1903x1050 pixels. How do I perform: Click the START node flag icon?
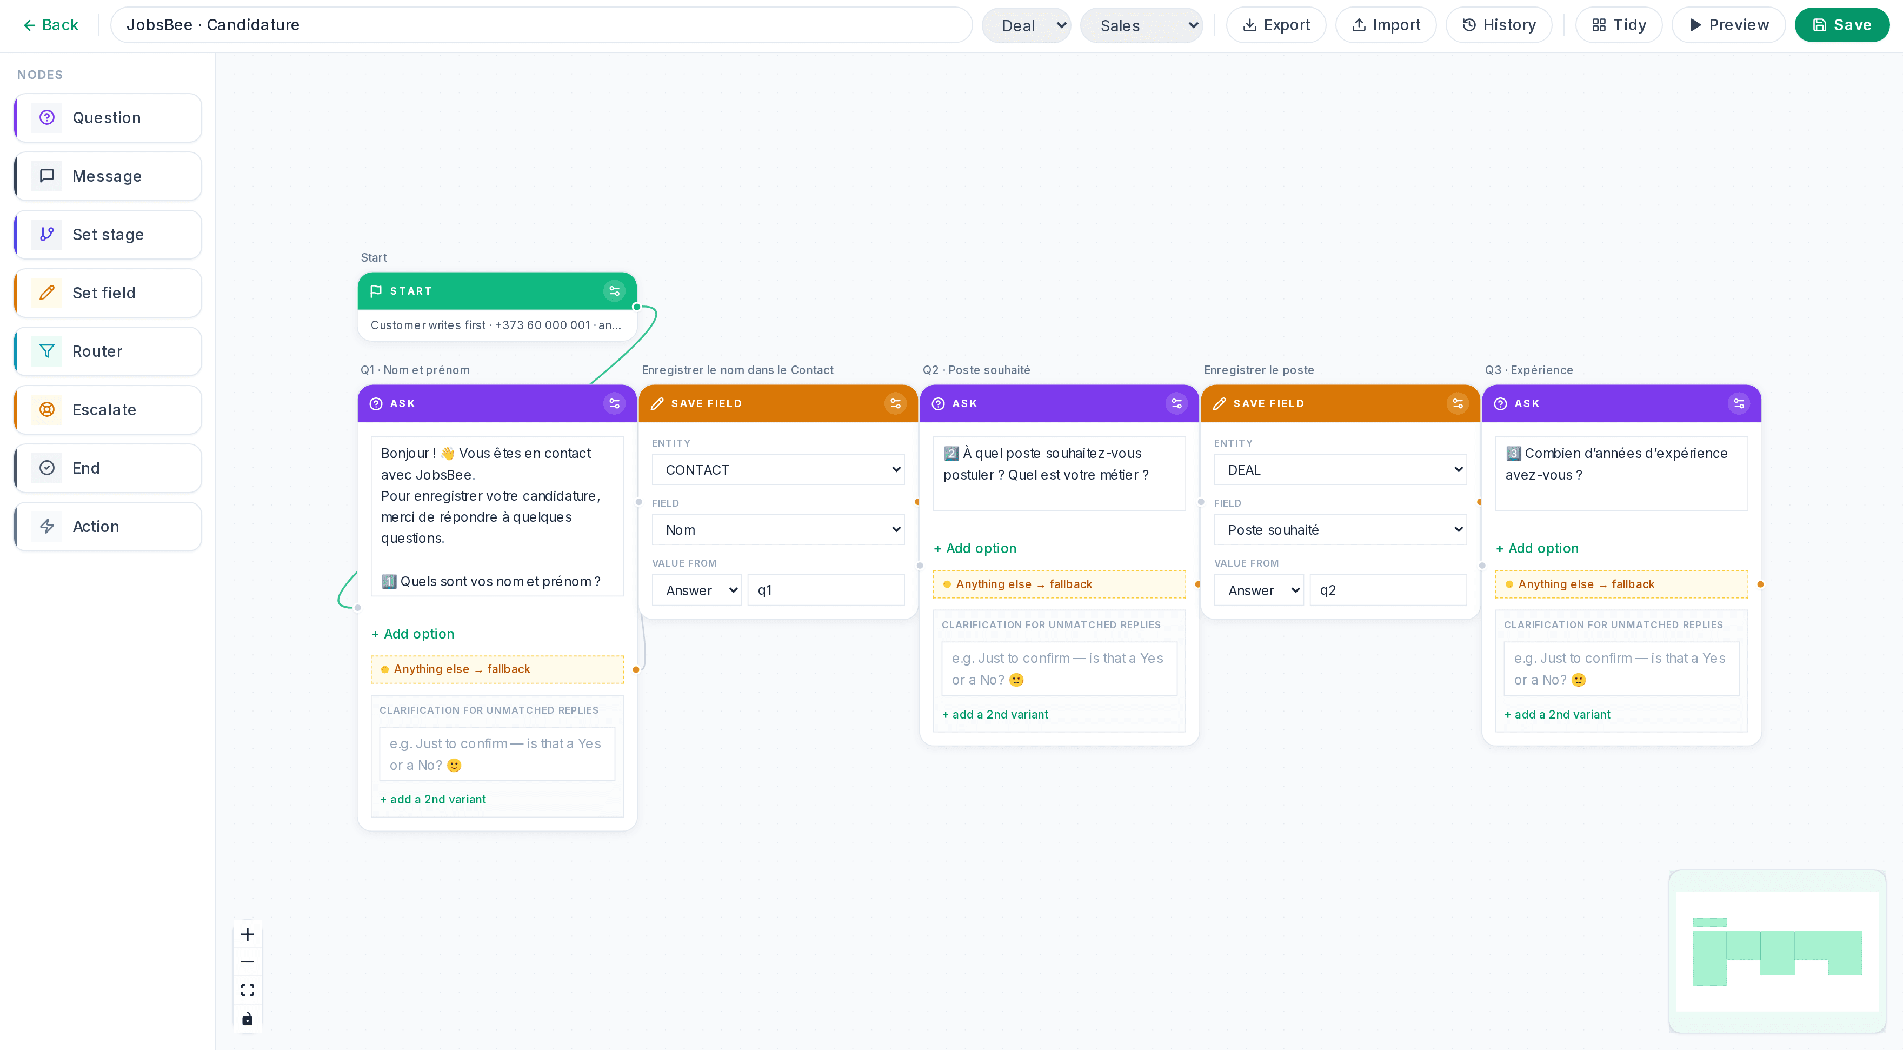coord(375,291)
